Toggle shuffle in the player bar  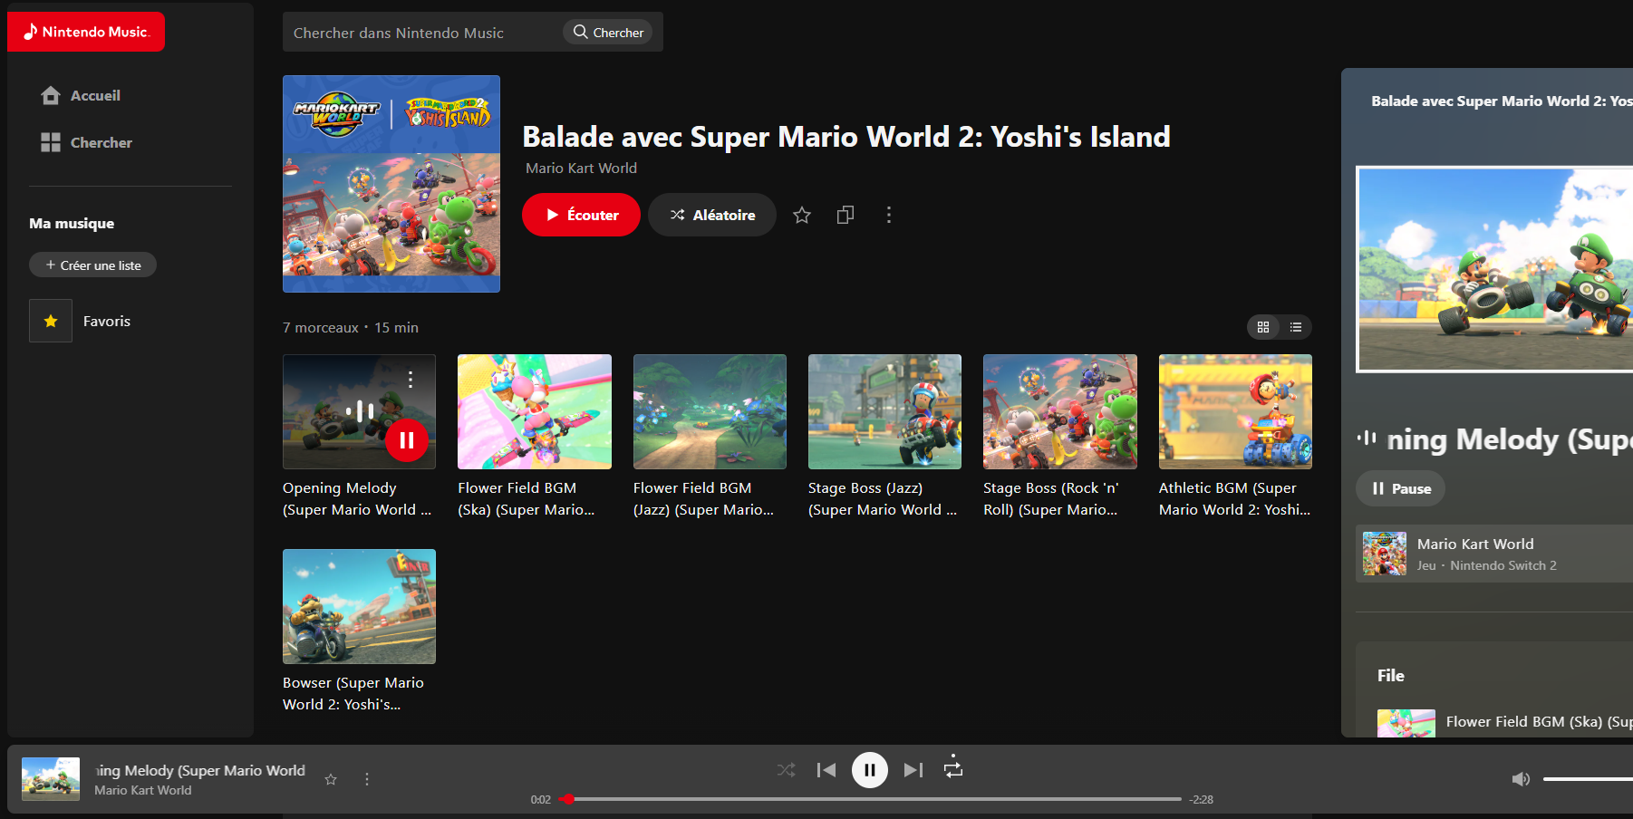[786, 770]
